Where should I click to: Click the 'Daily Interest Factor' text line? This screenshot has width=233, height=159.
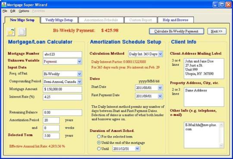click(x=118, y=62)
